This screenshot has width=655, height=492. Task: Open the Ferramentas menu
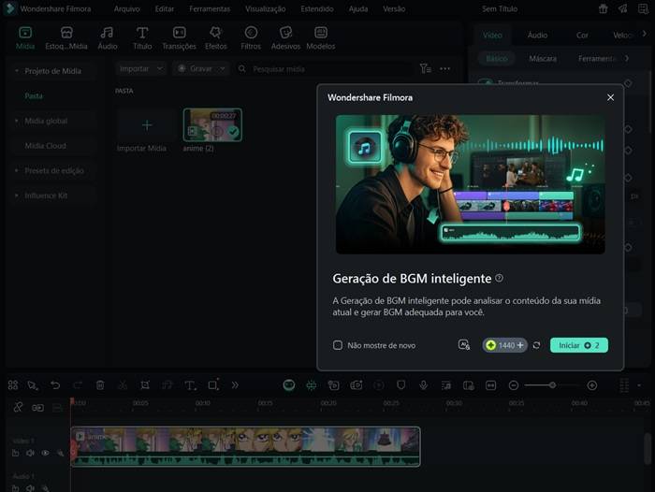(210, 8)
